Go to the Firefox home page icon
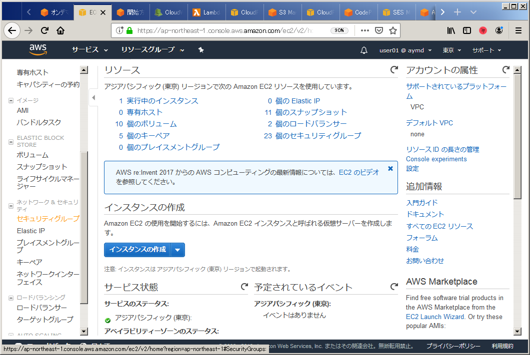This screenshot has width=530, height=355. click(x=60, y=31)
